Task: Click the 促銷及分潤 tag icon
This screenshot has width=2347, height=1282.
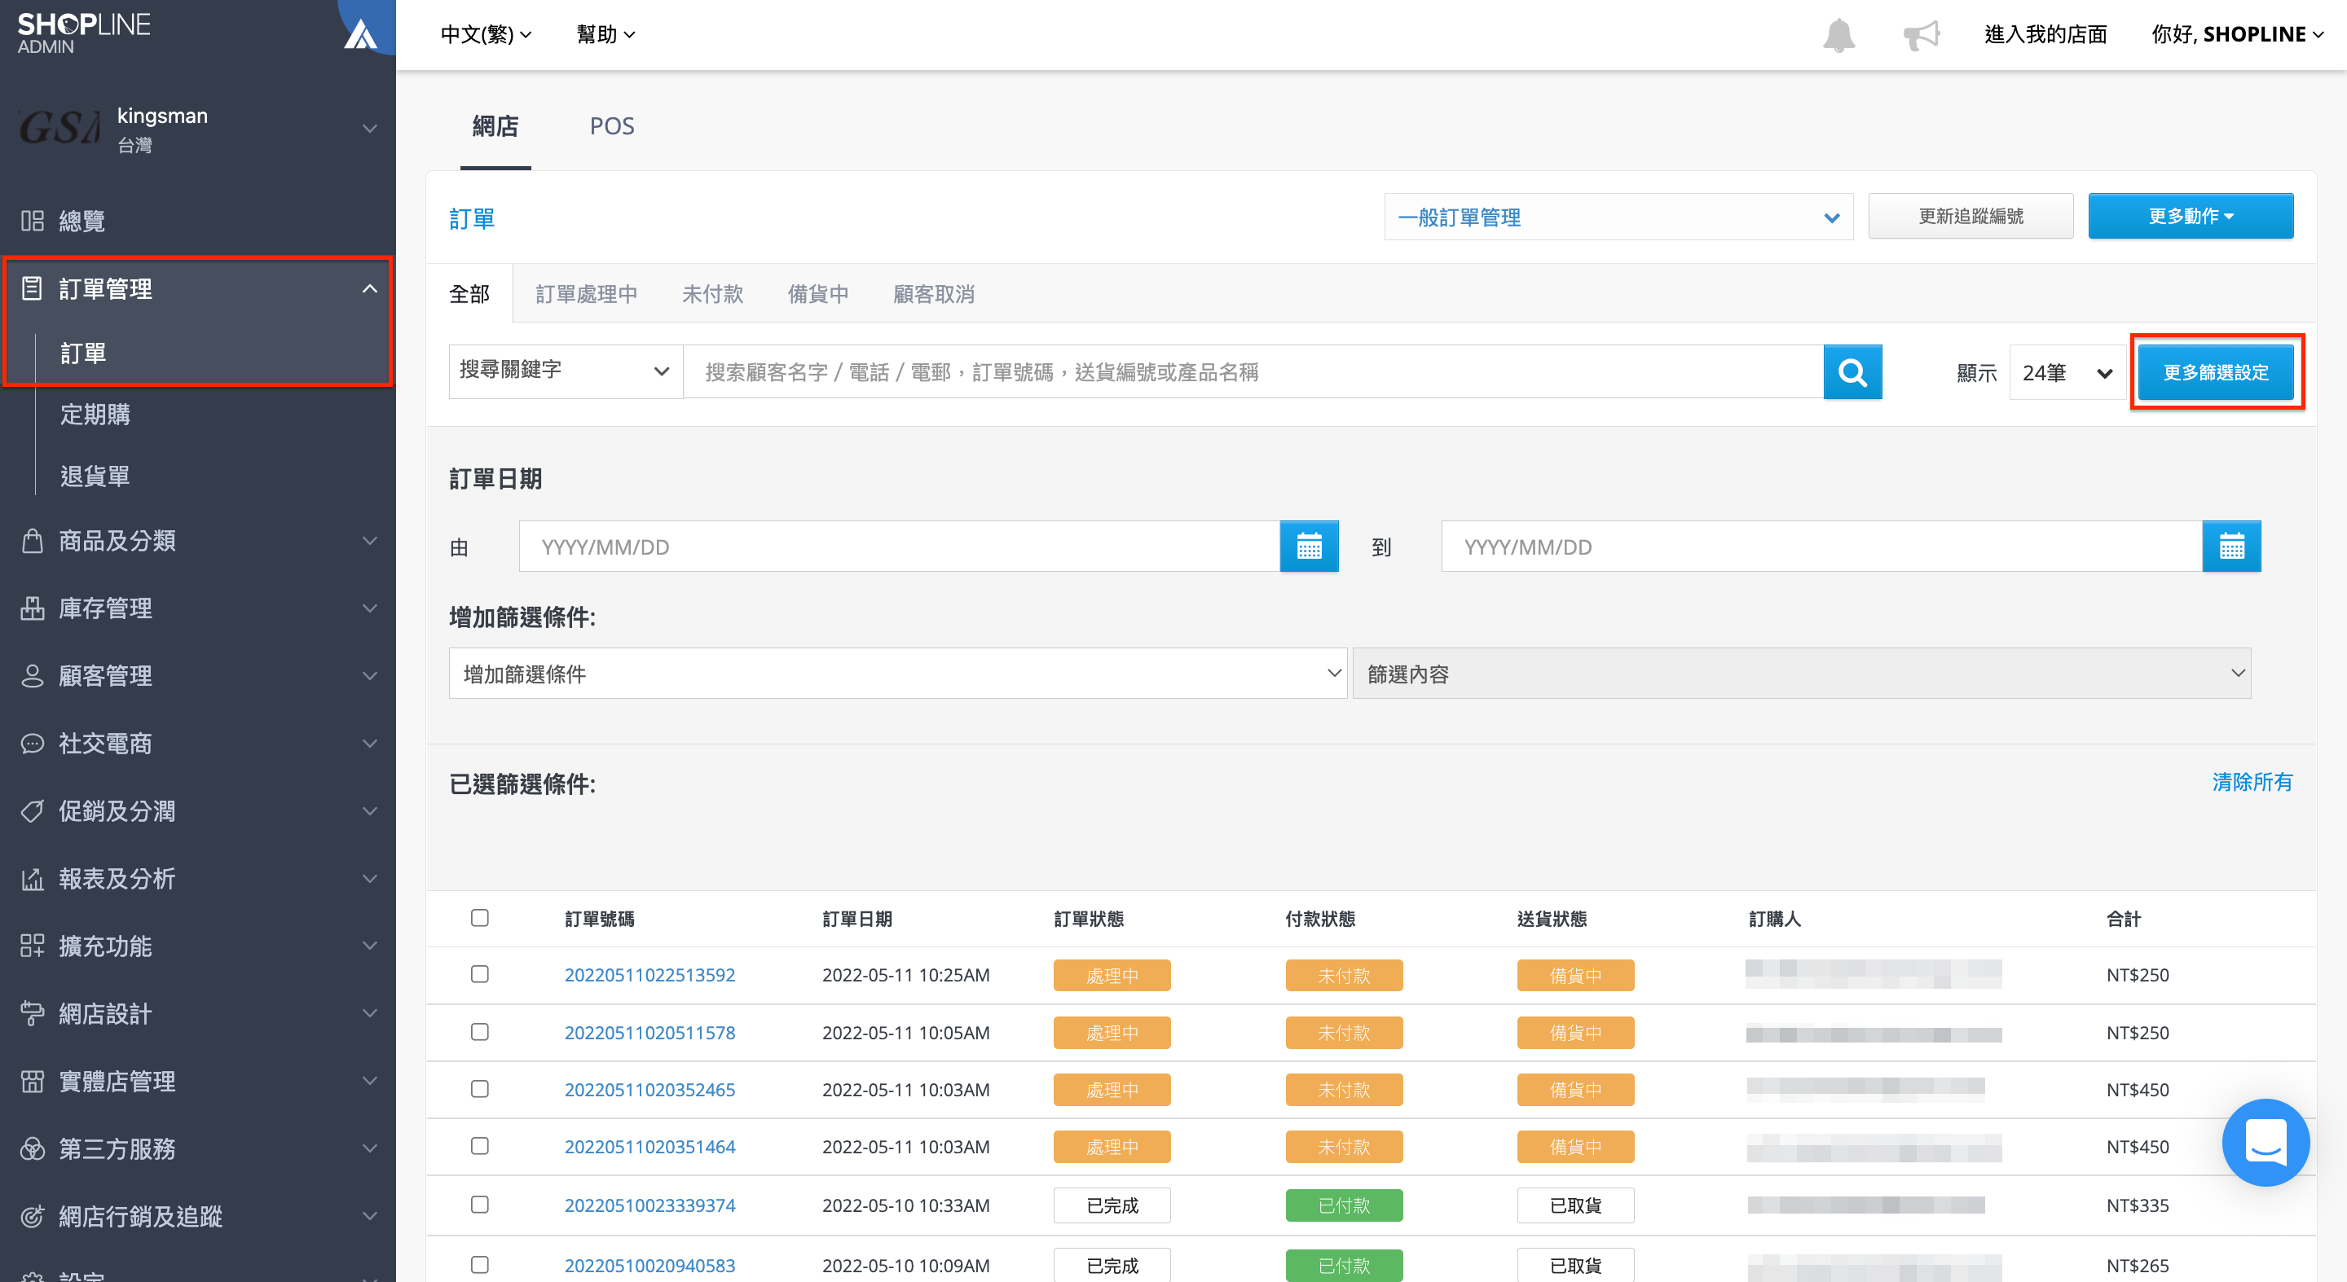Action: pyautogui.click(x=32, y=810)
